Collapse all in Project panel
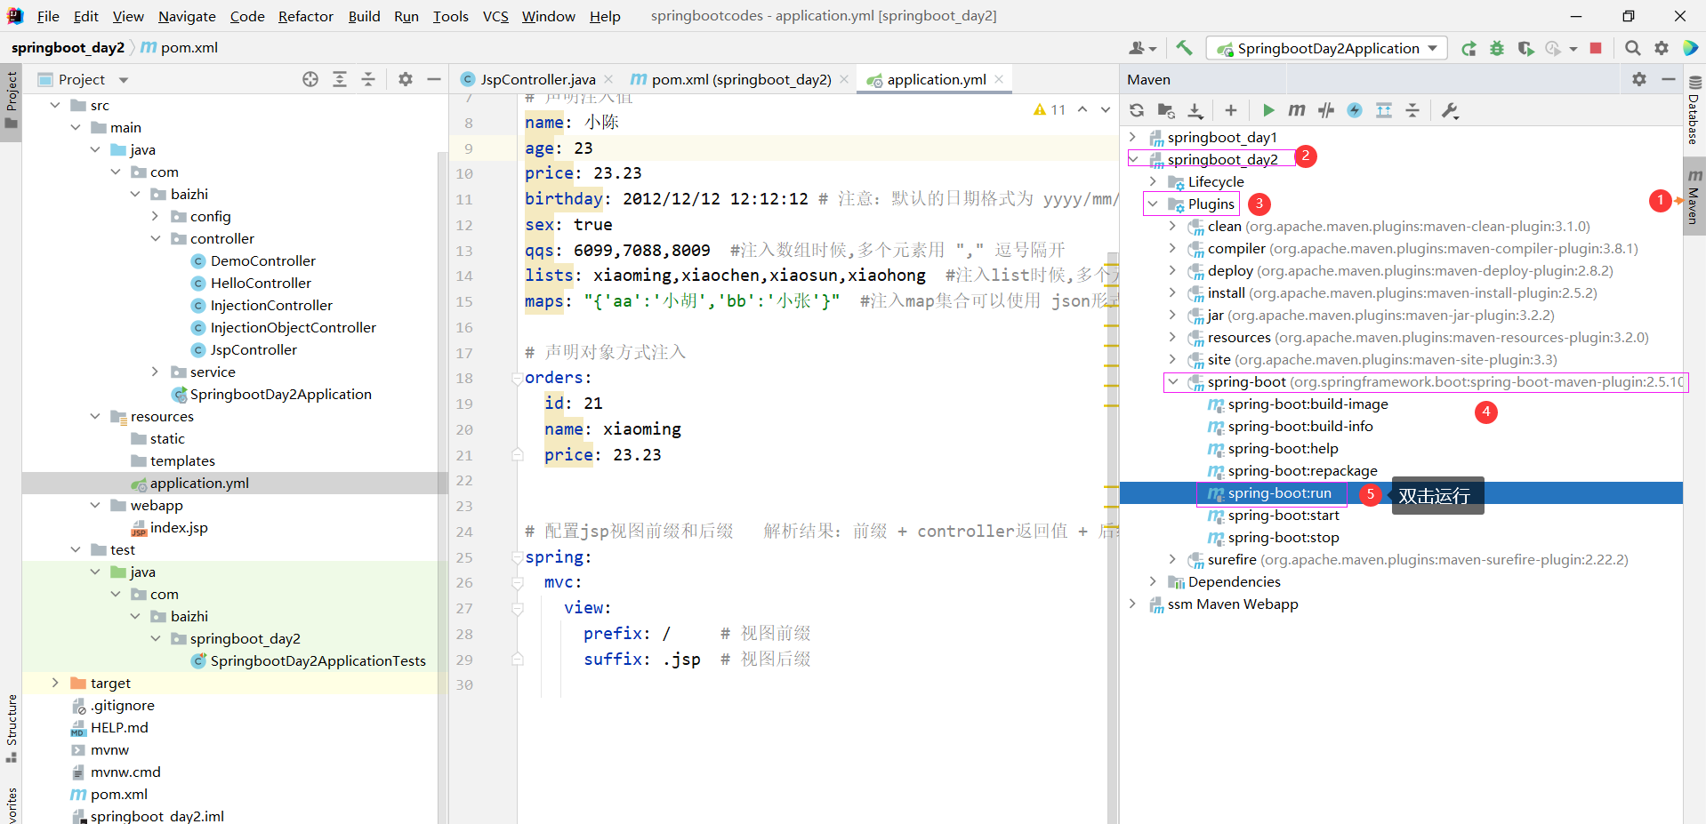The image size is (1706, 824). point(368,79)
